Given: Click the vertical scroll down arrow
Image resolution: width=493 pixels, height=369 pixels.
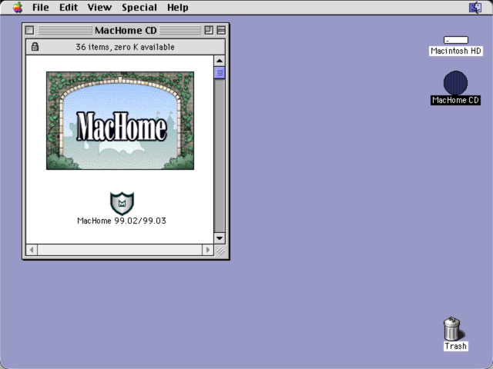Looking at the screenshot, I should coord(220,238).
